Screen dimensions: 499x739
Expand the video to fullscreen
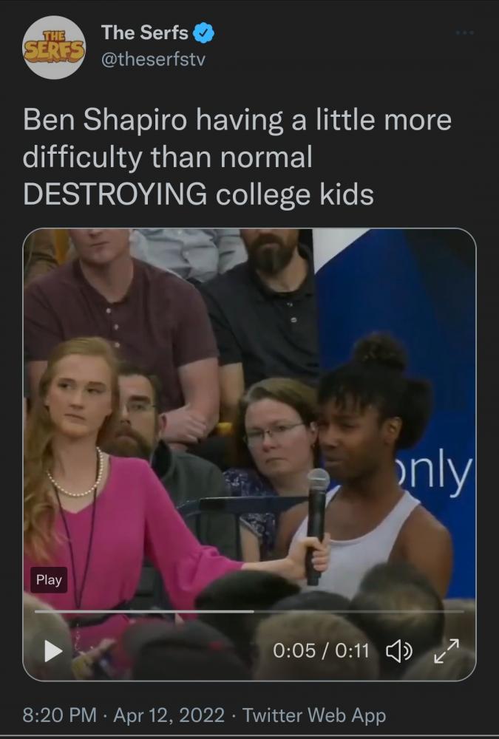[x=447, y=651]
